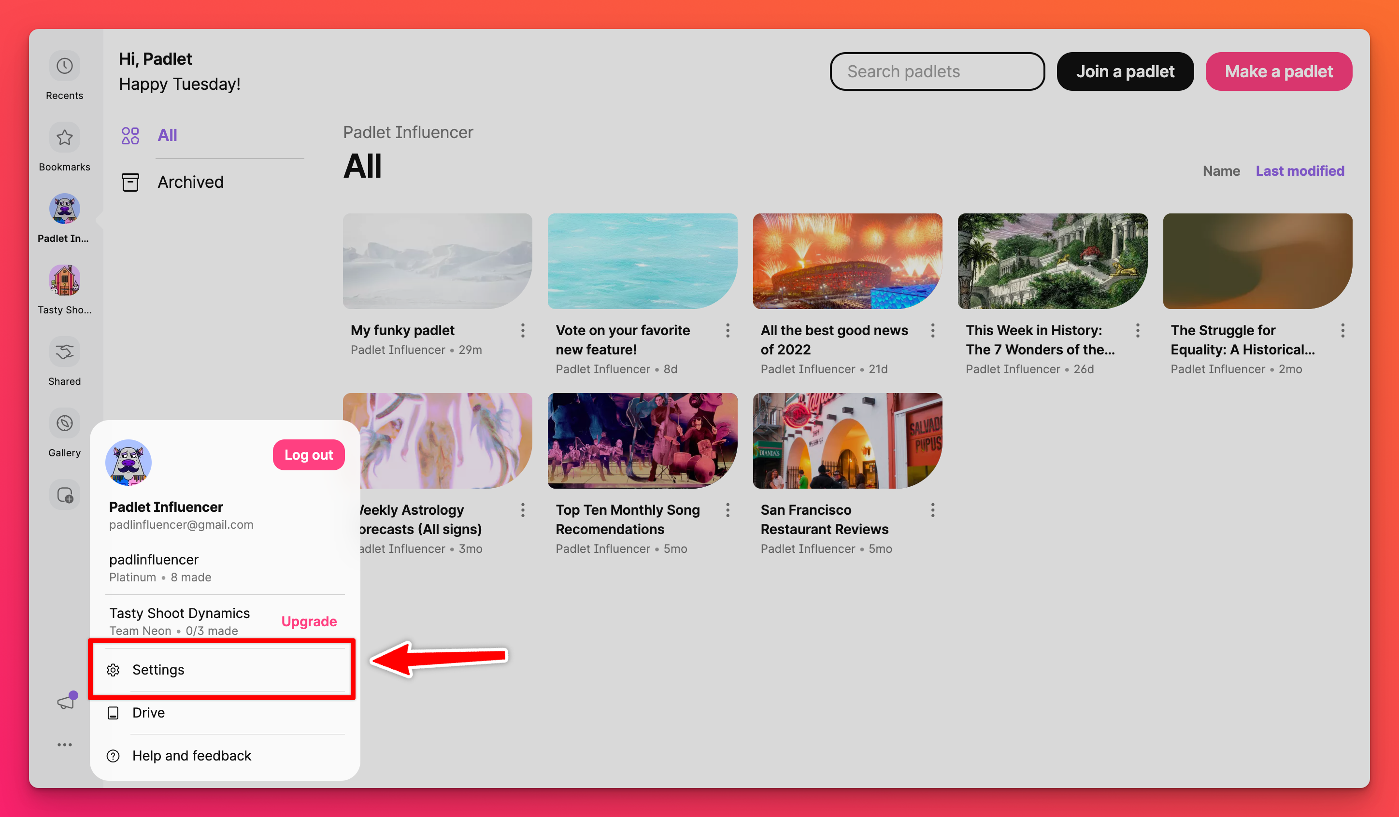Click title 'All the best good news of 2022'
The height and width of the screenshot is (817, 1399).
834,339
